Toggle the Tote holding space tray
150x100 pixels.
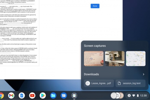117,95
